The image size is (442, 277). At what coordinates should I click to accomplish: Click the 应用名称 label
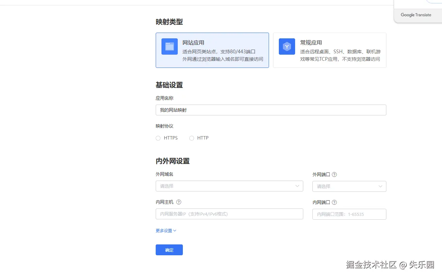[165, 98]
